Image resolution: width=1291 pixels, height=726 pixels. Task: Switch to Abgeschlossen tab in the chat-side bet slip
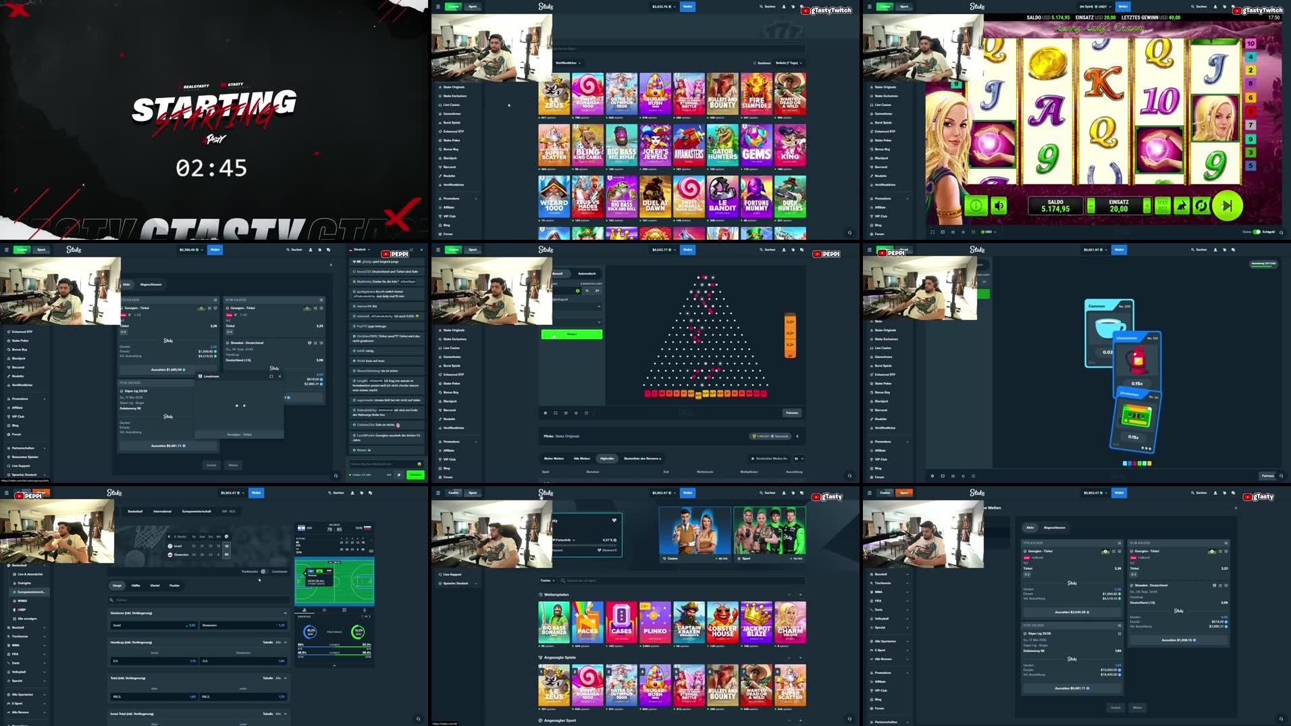pos(151,284)
